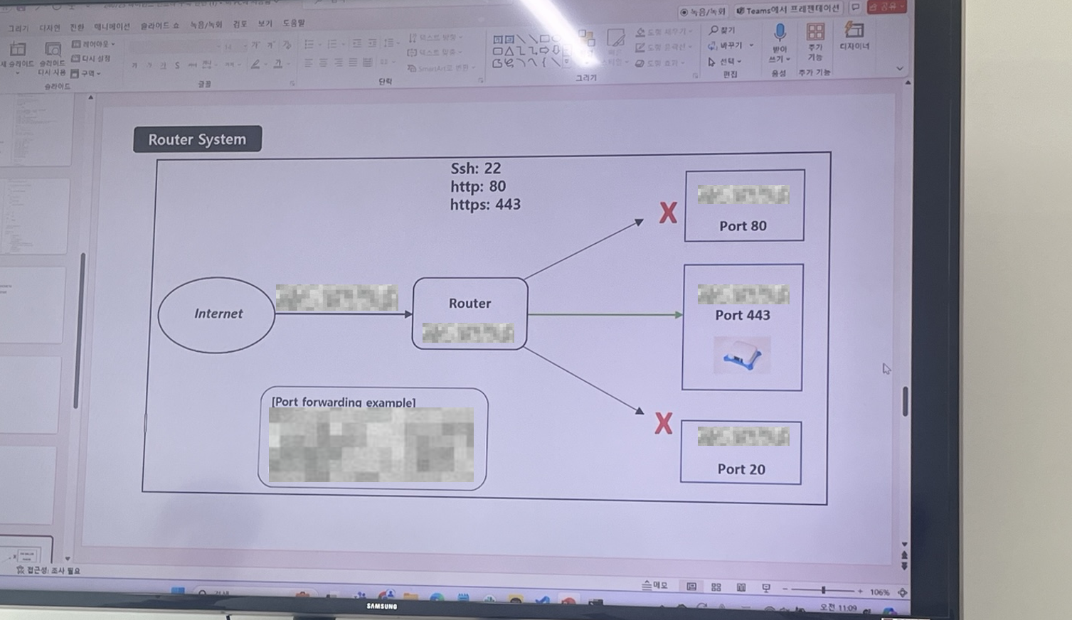The width and height of the screenshot is (1072, 620).
Task: Click the decrease indent icon
Action: pos(356,43)
